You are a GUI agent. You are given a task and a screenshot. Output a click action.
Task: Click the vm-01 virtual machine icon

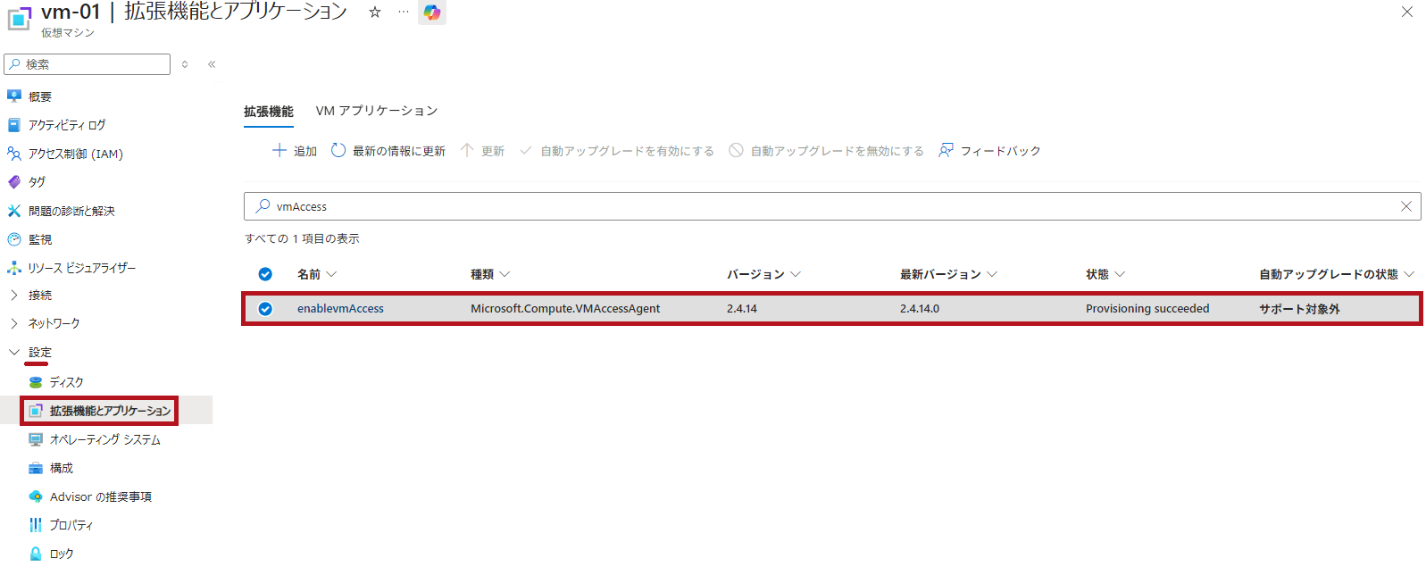19,19
